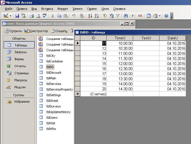191x144 pixels.
Task: Open Microsoft Access Help icon
Action: pos(166,16)
